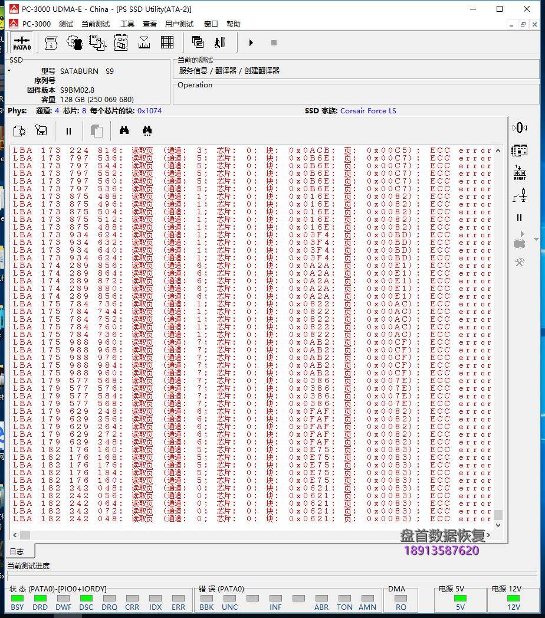Viewport: 545px width, 618px height.
Task: Toggle pause on the right side panel
Action: pos(519,217)
